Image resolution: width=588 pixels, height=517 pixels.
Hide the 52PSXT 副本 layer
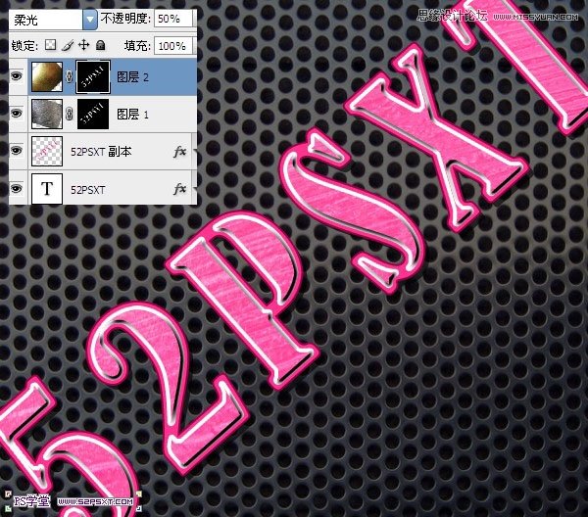[x=16, y=152]
